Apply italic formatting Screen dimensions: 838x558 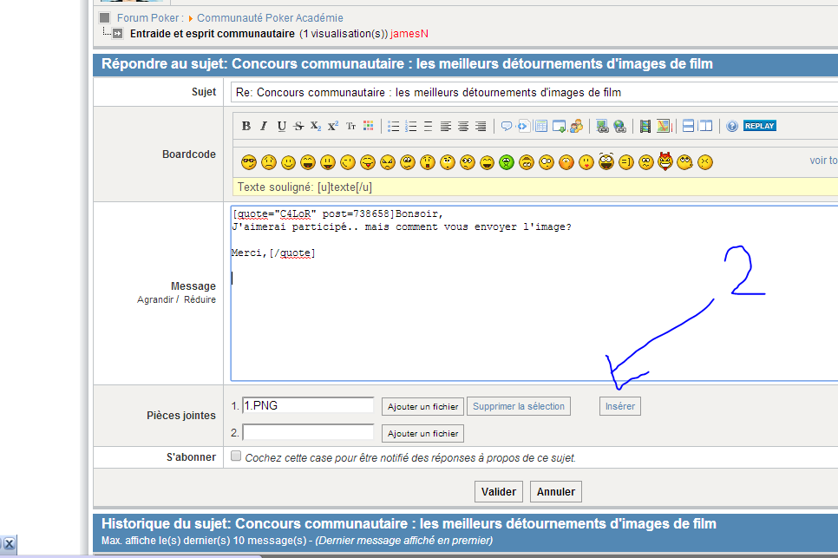[264, 126]
